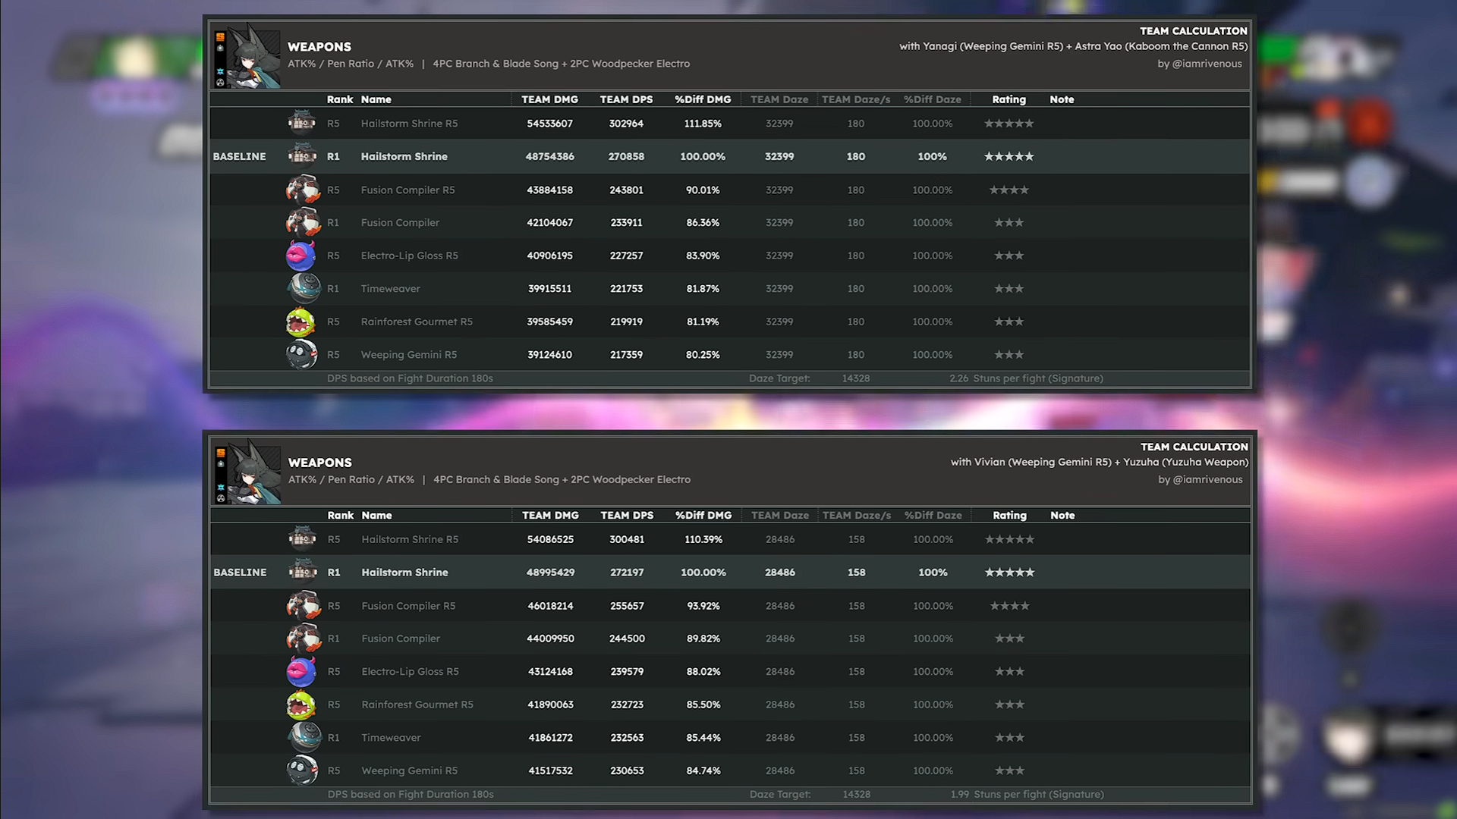
Task: Click 88.02% in bottom Electro-Lip Gloss row
Action: coord(703,671)
